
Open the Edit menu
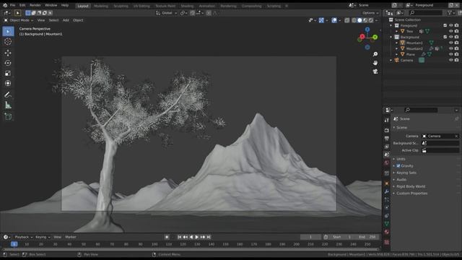coord(22,5)
